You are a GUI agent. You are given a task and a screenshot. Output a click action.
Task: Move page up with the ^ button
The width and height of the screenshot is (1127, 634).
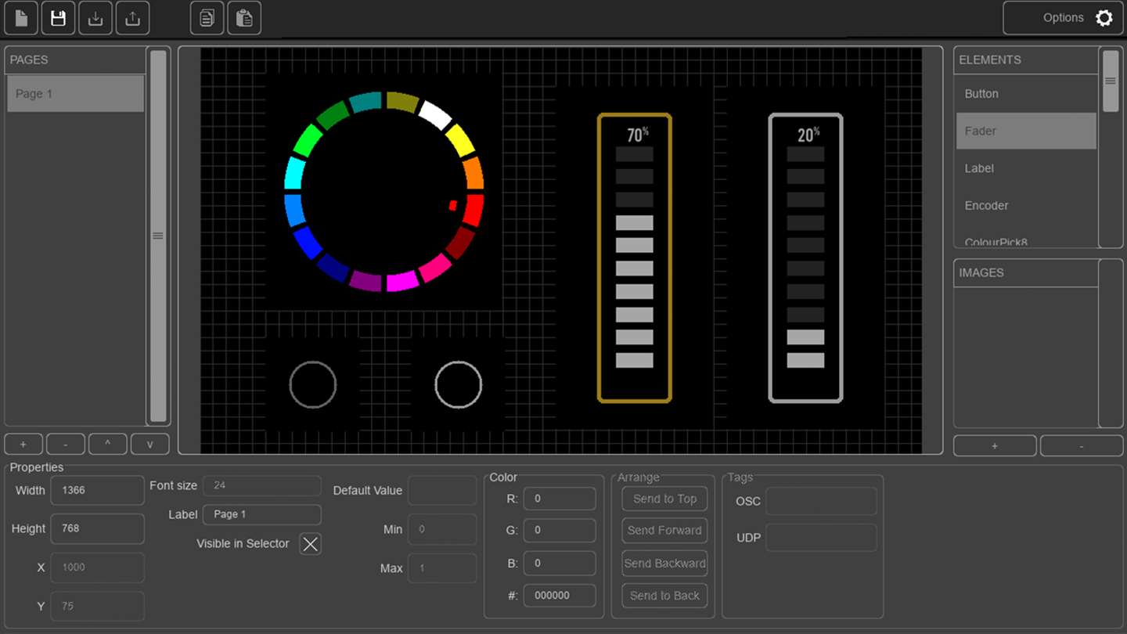[107, 444]
